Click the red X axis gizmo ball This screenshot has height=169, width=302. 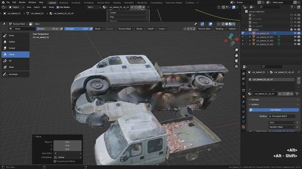click(237, 39)
